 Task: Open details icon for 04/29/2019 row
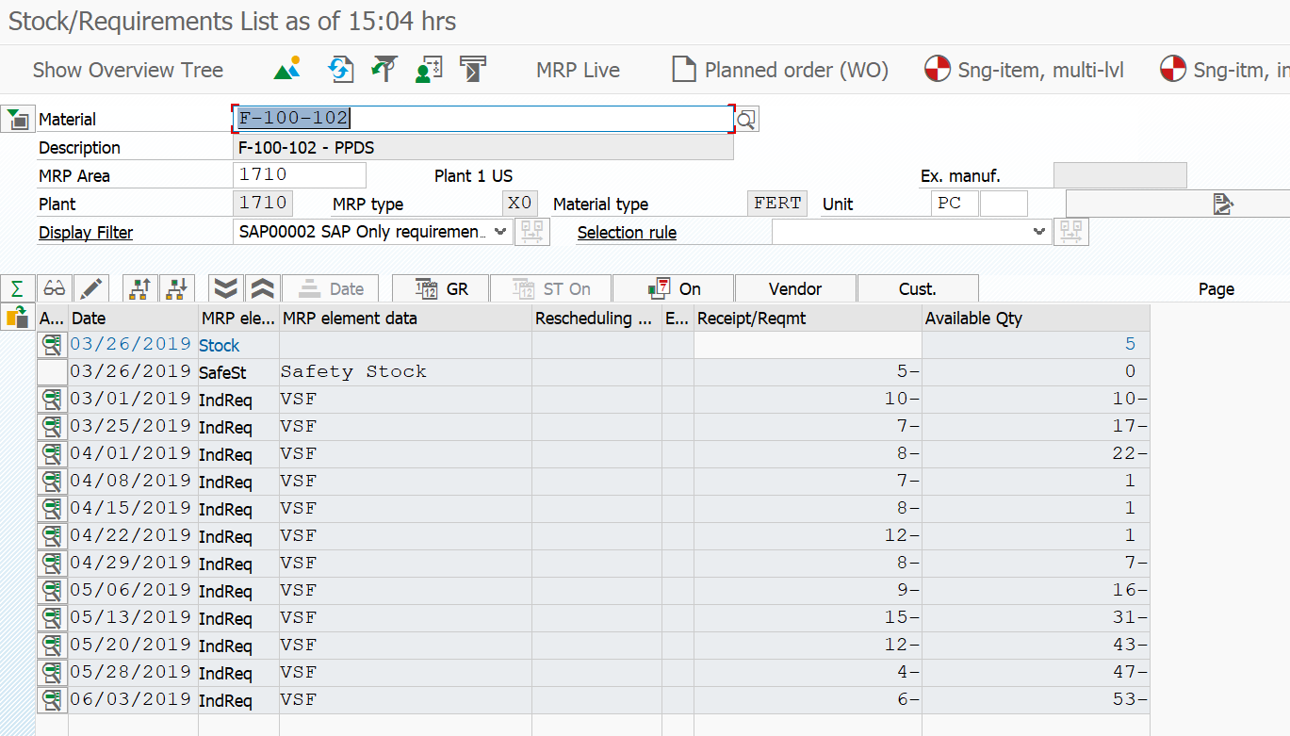tap(52, 564)
